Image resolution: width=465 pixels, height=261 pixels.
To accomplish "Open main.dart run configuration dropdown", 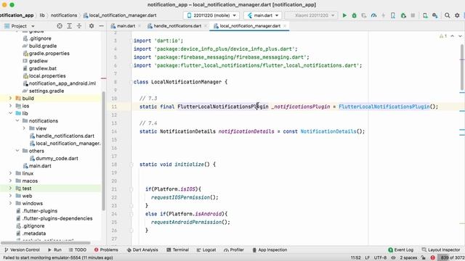I will coord(263,15).
